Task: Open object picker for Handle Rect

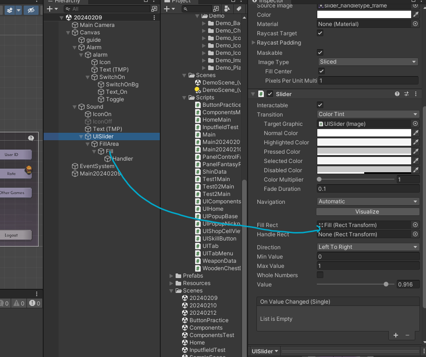Action: click(415, 234)
